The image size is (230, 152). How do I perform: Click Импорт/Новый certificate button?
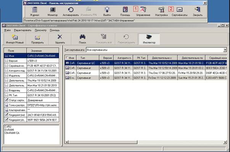[15, 39]
